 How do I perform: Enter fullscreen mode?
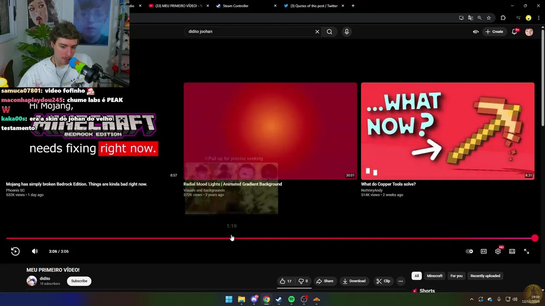(527, 251)
